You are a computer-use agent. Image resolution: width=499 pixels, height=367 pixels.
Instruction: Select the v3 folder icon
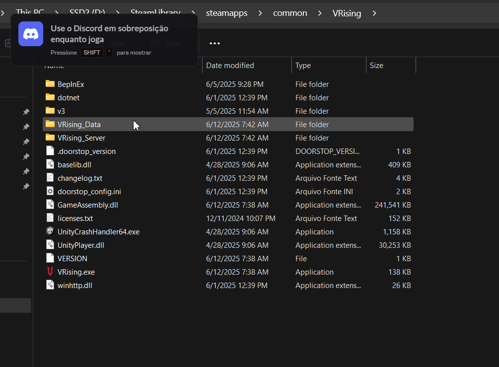(50, 111)
